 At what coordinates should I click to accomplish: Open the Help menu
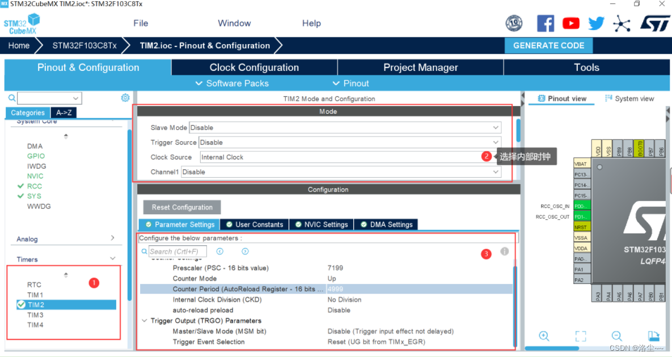(x=311, y=23)
